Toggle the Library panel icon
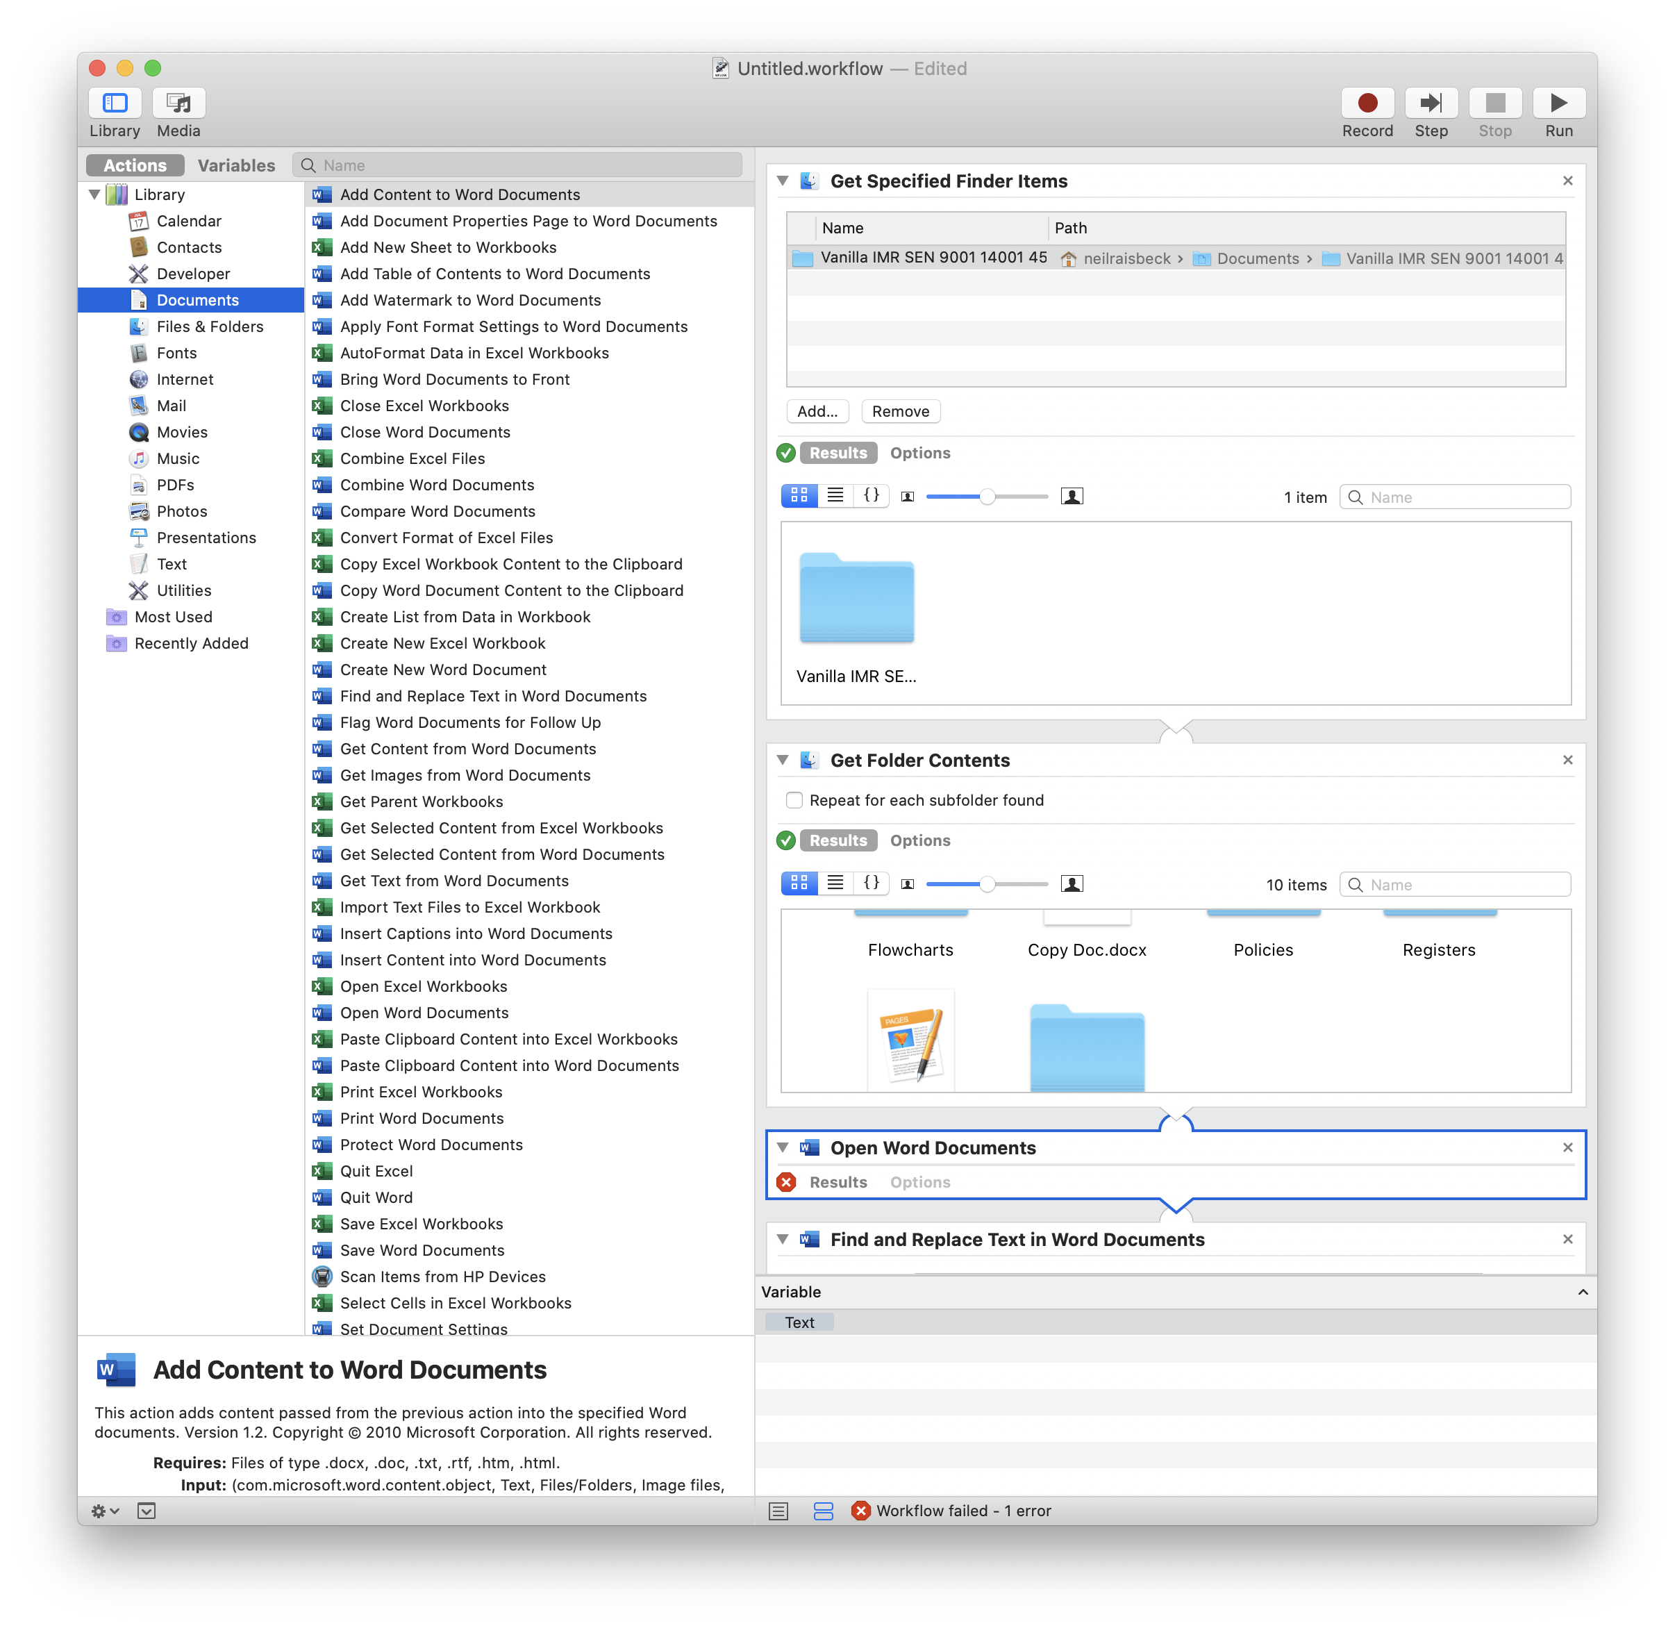The width and height of the screenshot is (1675, 1628). click(115, 103)
